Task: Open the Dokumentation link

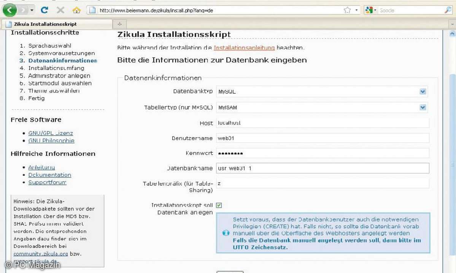Action: [x=49, y=175]
